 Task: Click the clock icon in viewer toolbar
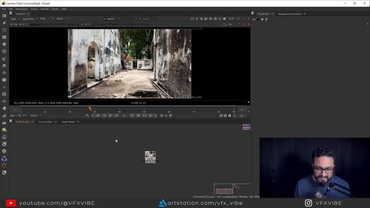(x=215, y=18)
